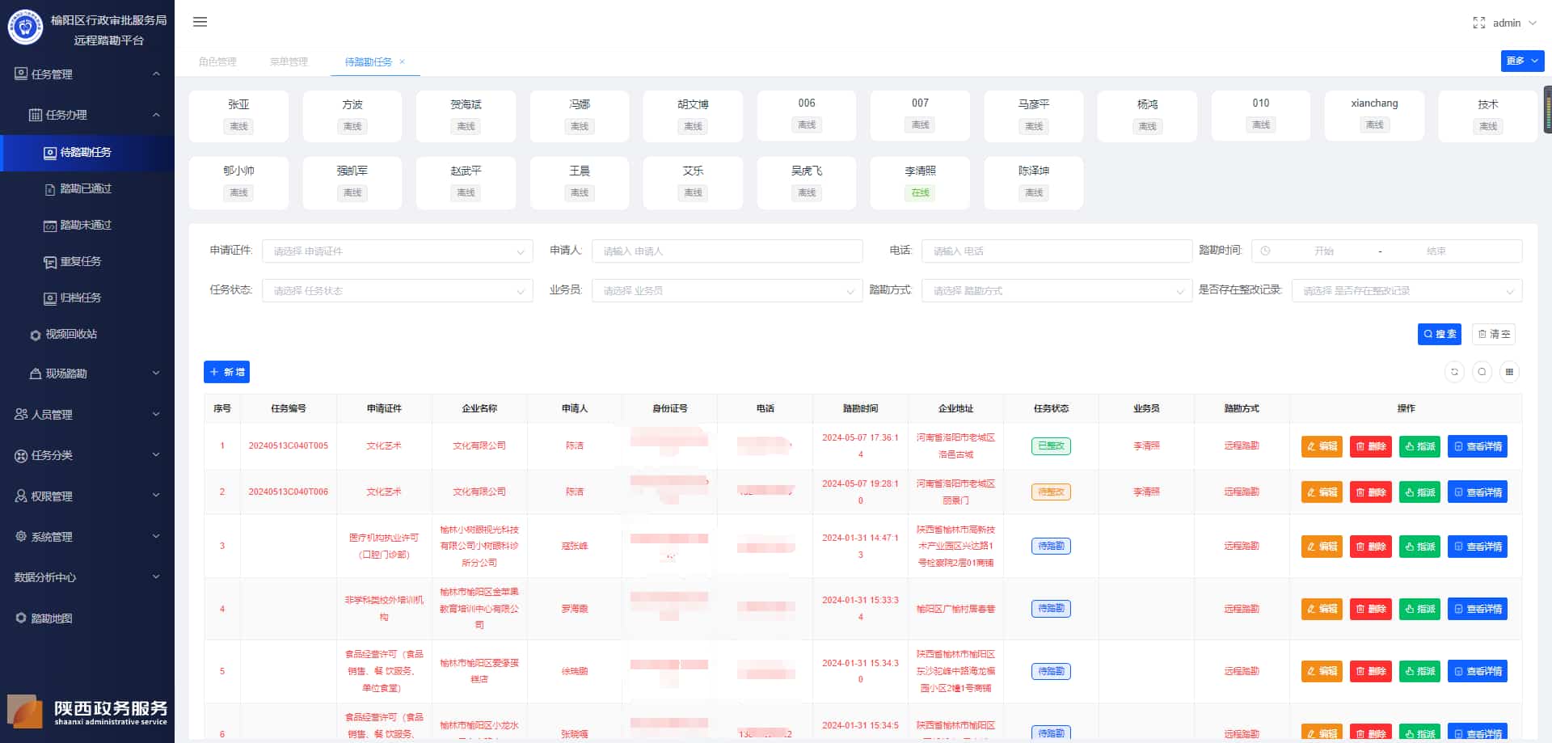The image size is (1552, 743).
Task: View details of task 20240513C040T006
Action: pyautogui.click(x=1478, y=492)
